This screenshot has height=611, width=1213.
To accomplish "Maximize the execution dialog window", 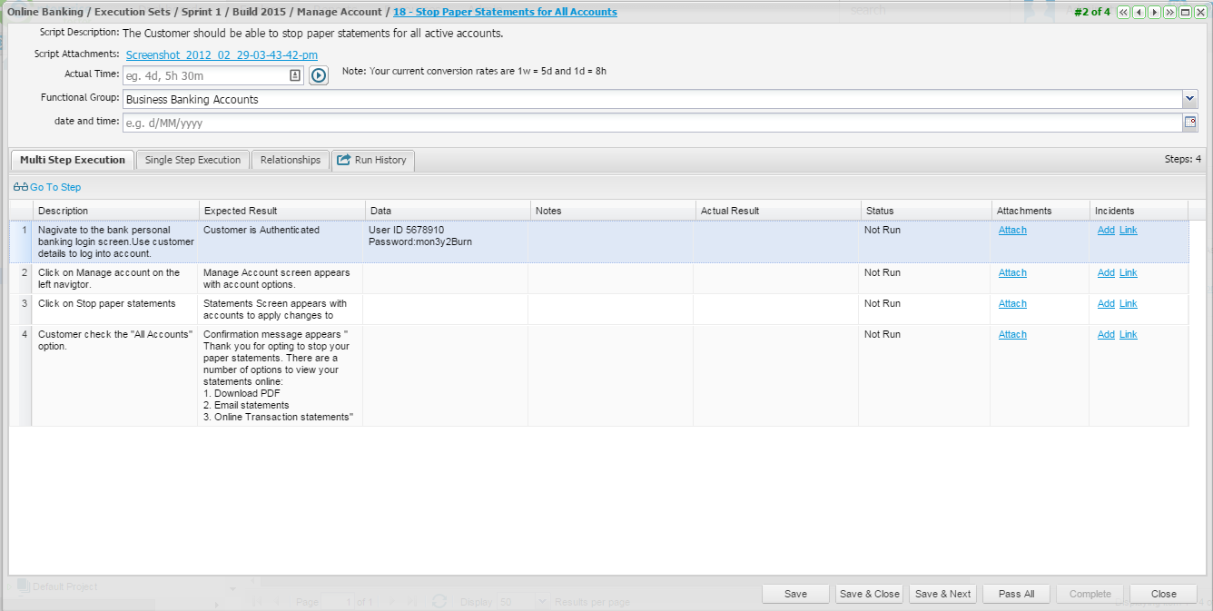I will (x=1185, y=12).
